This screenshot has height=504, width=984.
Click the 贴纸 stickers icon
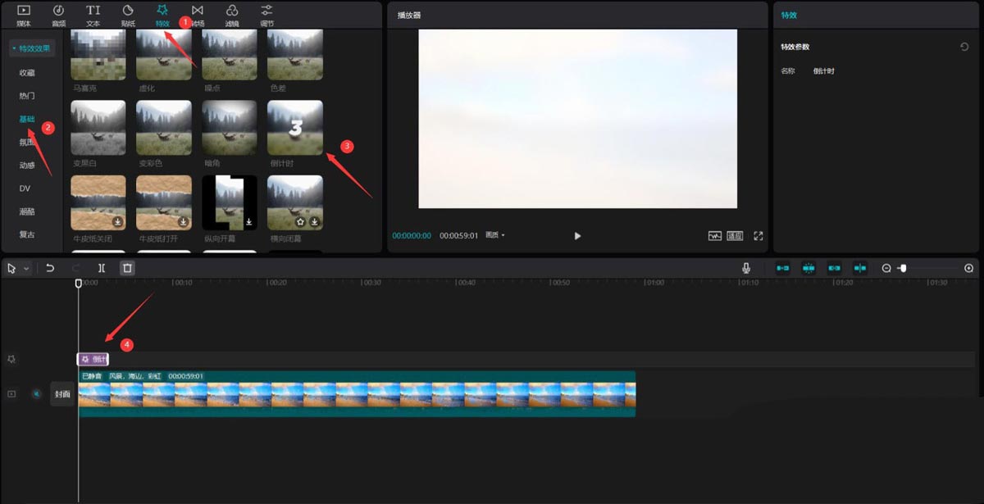128,14
